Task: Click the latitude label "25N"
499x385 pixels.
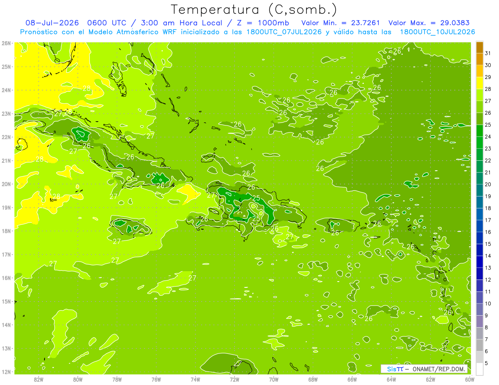Action: tap(6, 66)
